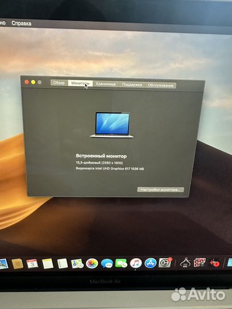232x309 pixels.
Task: Click the Встроенный монитор heading
Action: (x=101, y=156)
